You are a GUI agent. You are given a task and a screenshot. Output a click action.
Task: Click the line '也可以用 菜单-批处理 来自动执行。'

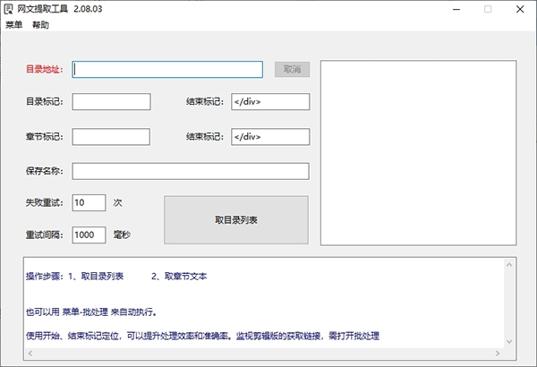pos(91,312)
